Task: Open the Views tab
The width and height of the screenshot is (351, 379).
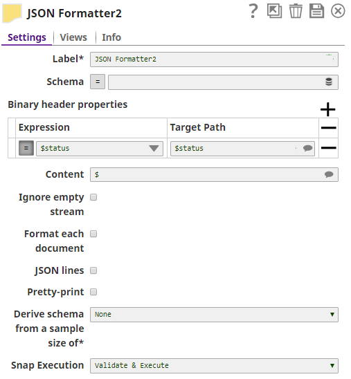Action: coord(73,37)
